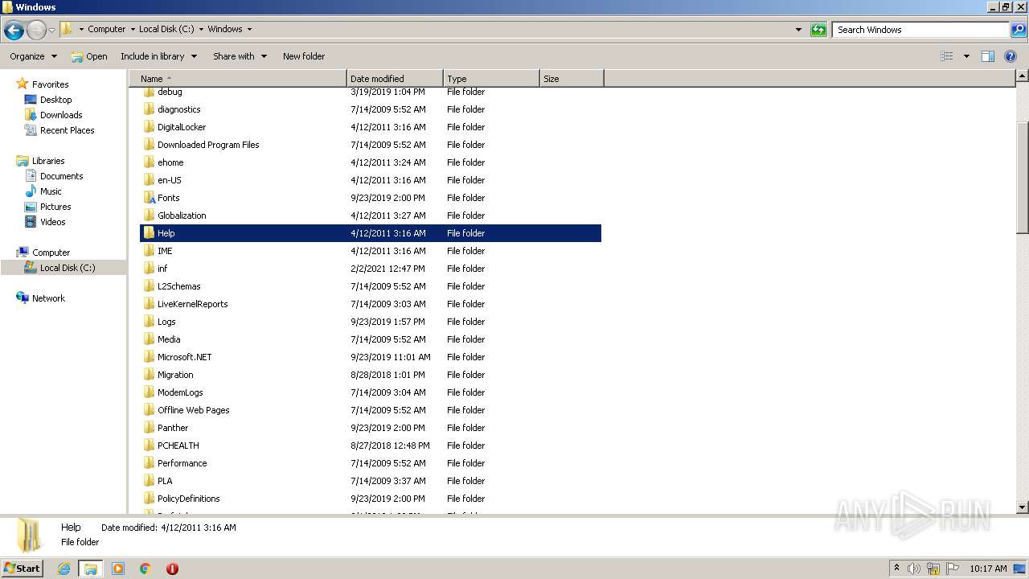This screenshot has height=579, width=1029.
Task: Open the Organize menu
Action: pos(34,56)
